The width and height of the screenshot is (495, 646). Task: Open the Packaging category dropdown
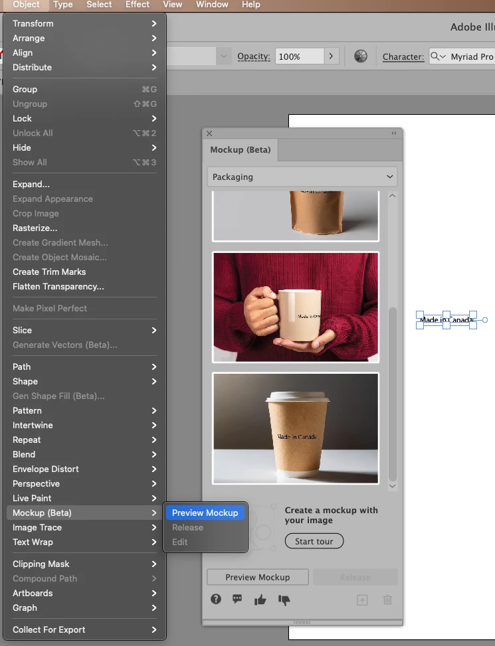click(302, 177)
